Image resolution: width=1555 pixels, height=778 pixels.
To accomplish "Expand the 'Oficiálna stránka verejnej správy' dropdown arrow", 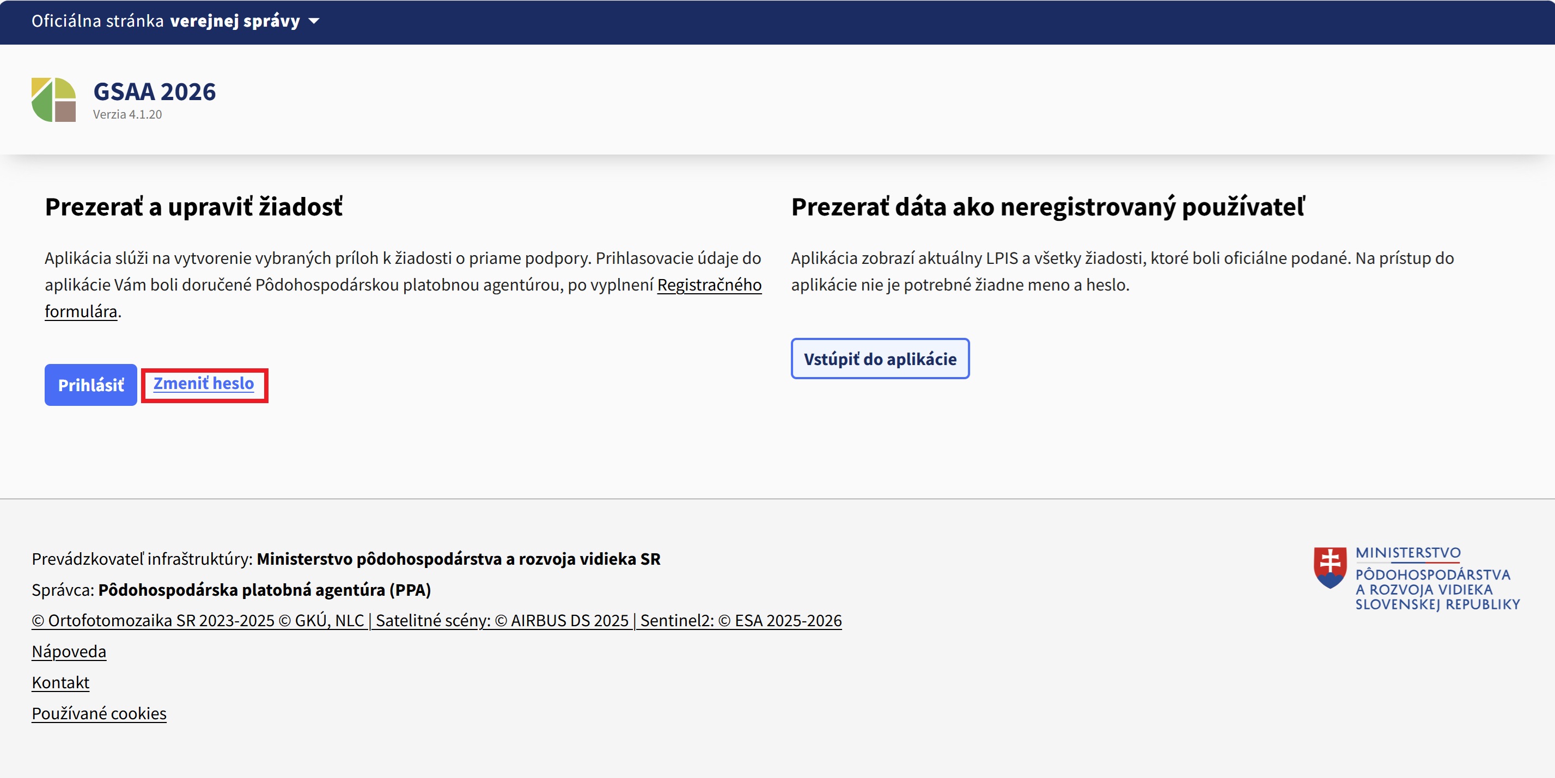I will 314,21.
